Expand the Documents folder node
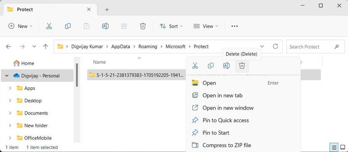The image size is (348, 152). coord(10,113)
